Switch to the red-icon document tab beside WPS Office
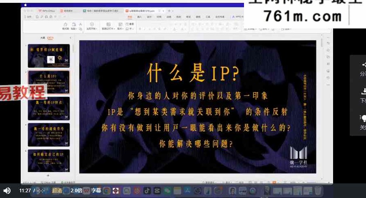The image size is (366, 198). coord(67,11)
